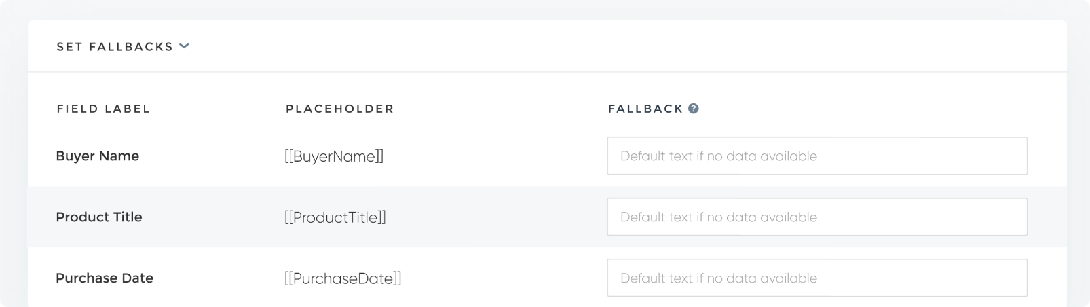
Task: Click the [[ProductTitle]] placeholder token
Action: [x=335, y=217]
